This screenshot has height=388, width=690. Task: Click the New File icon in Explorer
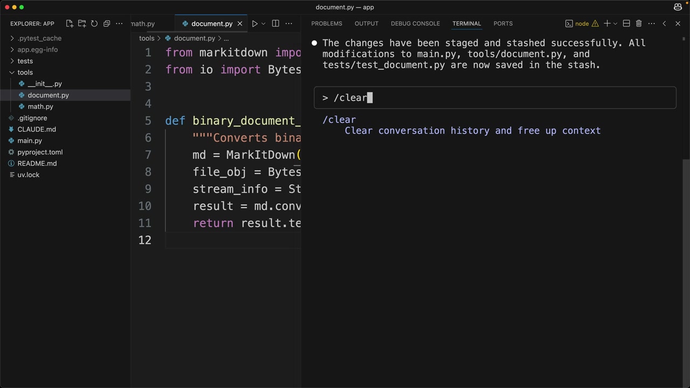70,24
